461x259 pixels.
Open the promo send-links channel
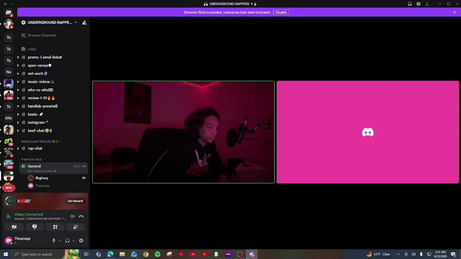pyautogui.click(x=54, y=57)
